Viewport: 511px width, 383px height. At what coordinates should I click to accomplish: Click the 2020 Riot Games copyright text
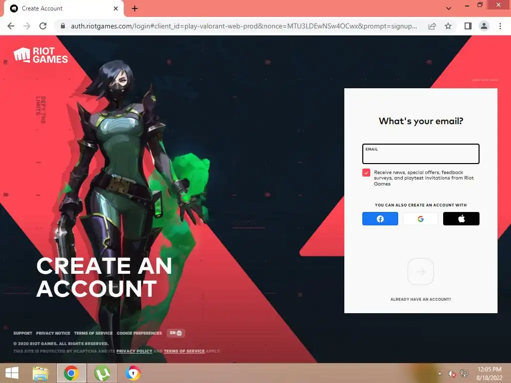[61, 344]
